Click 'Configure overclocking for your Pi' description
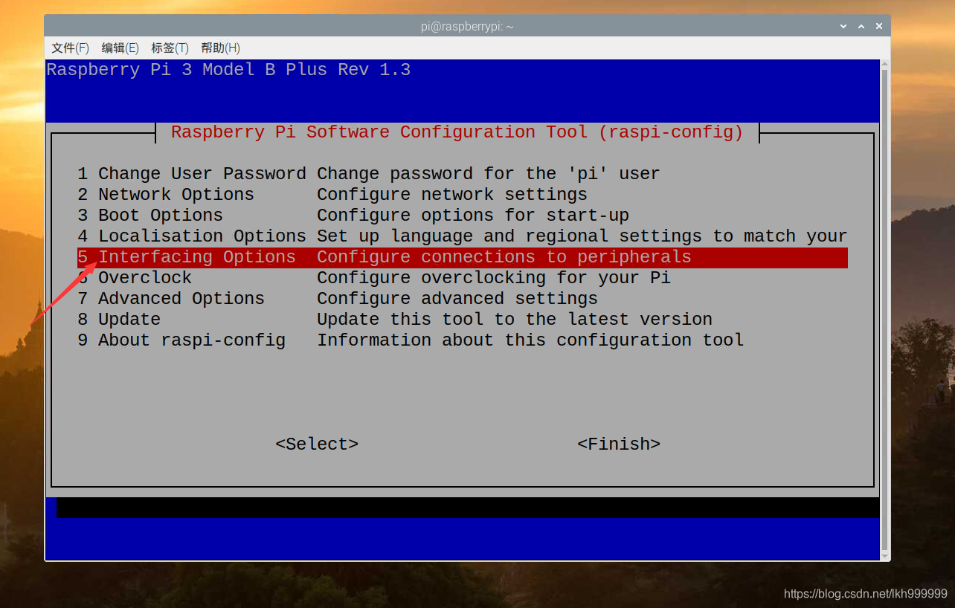This screenshot has width=955, height=608. 494,278
